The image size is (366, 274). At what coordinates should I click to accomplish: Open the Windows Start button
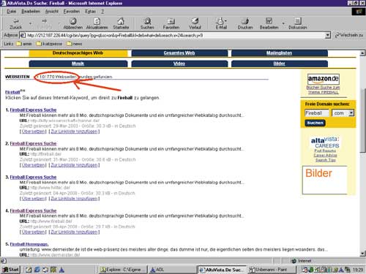10,270
